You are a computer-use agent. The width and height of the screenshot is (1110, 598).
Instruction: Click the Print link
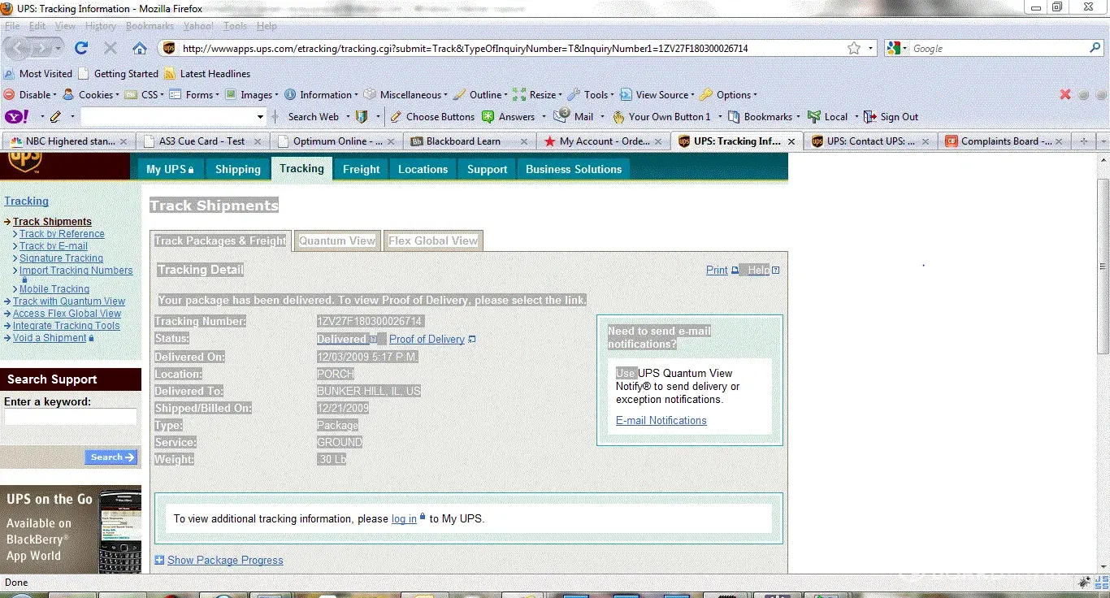click(x=717, y=271)
